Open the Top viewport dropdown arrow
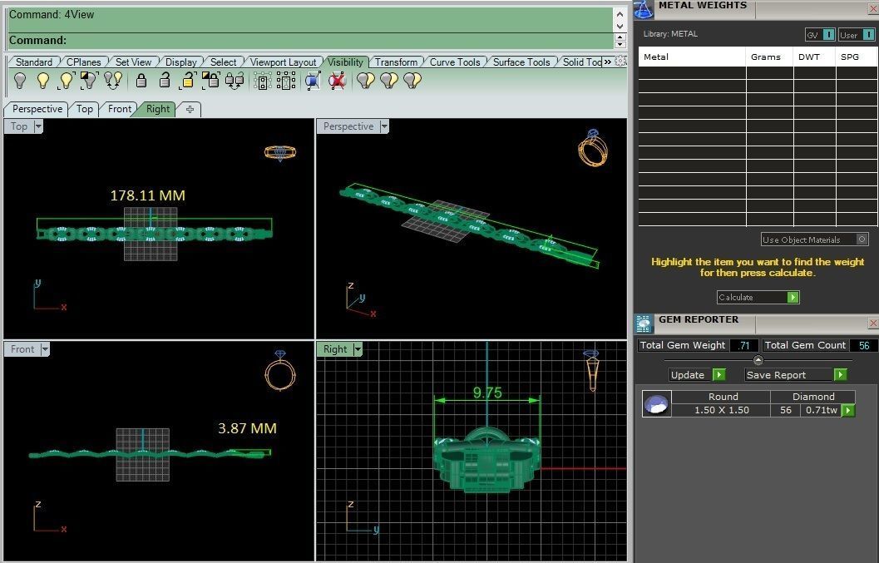 click(38, 126)
